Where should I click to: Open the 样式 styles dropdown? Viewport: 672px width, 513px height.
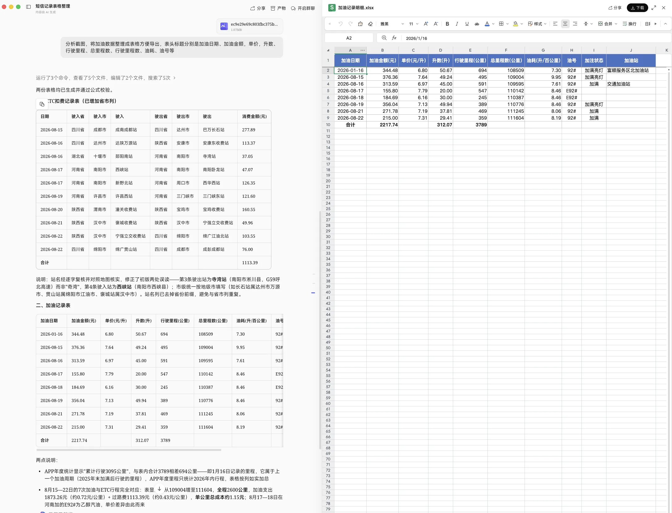click(537, 24)
